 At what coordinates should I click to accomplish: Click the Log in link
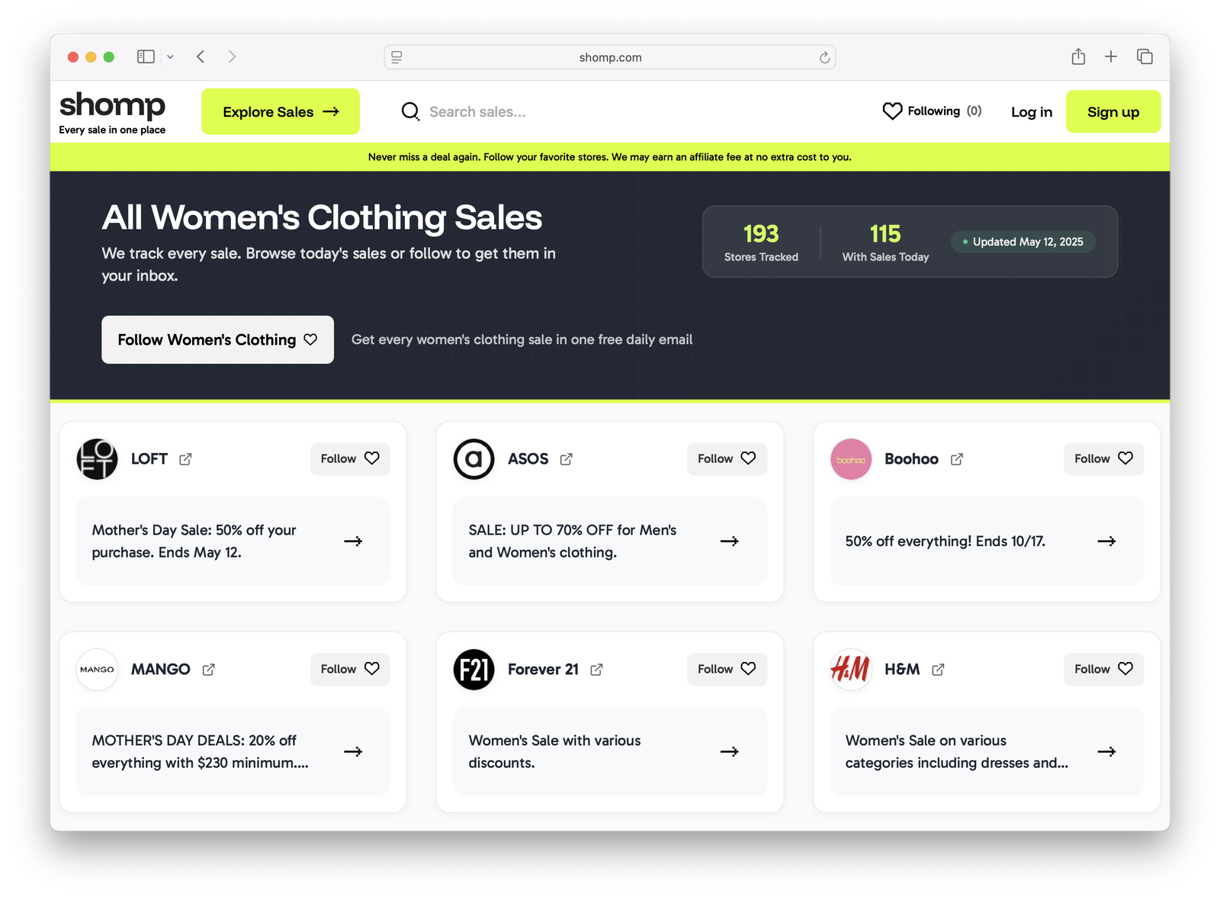pyautogui.click(x=1032, y=112)
